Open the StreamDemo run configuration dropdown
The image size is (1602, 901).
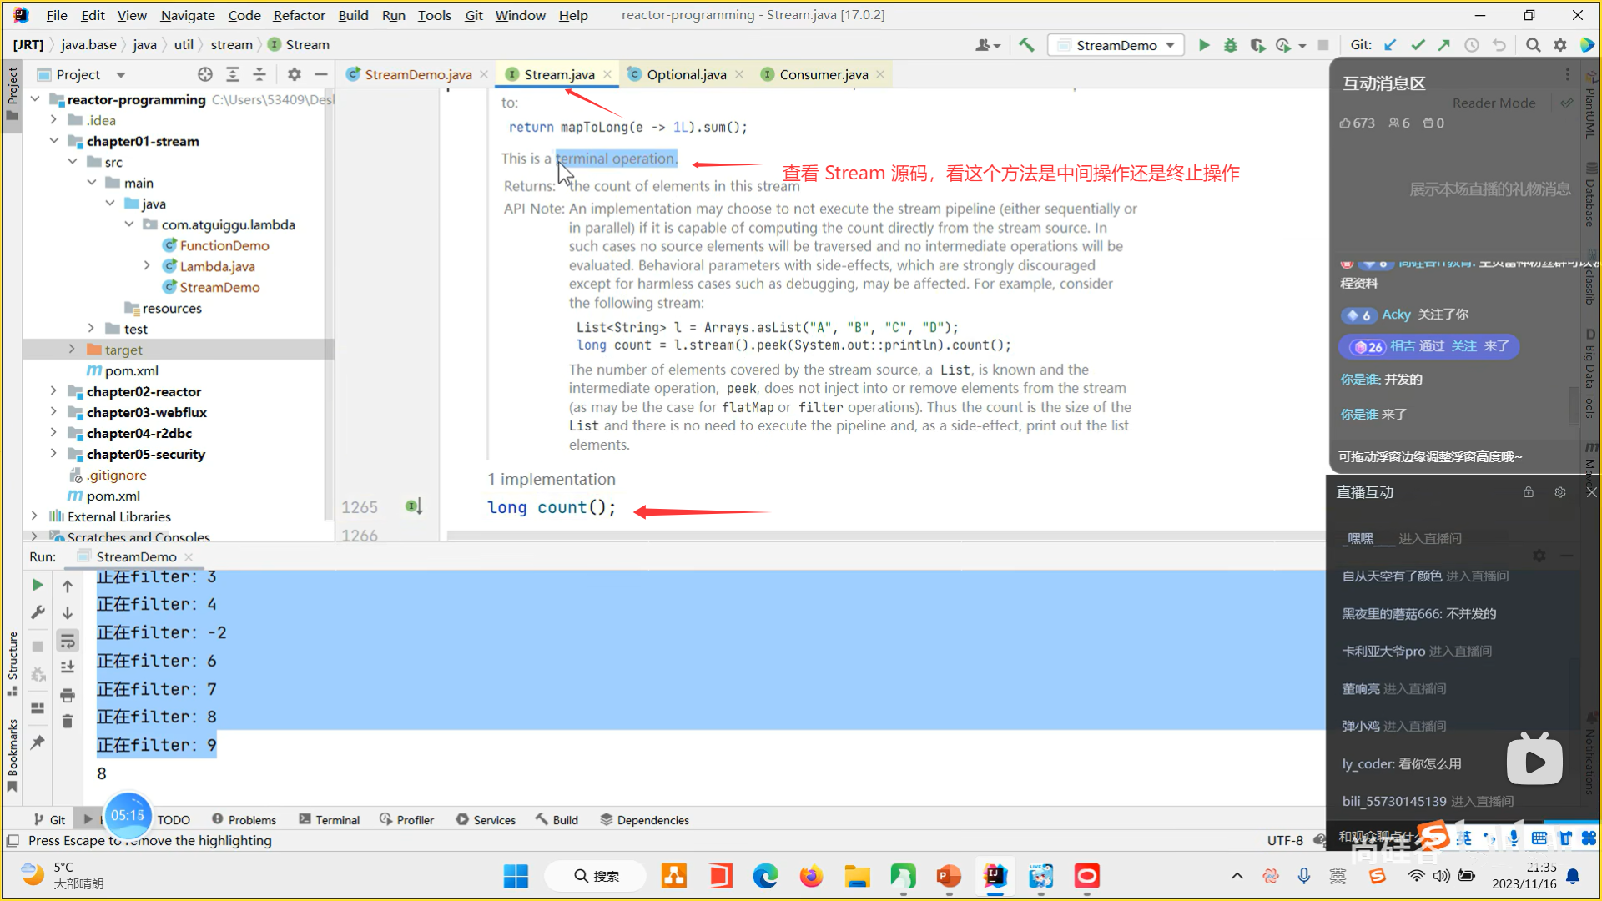tap(1116, 45)
